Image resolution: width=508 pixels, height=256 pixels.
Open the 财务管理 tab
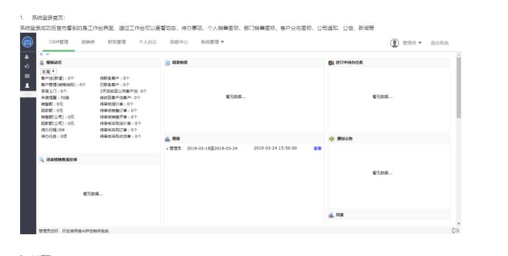coord(116,42)
